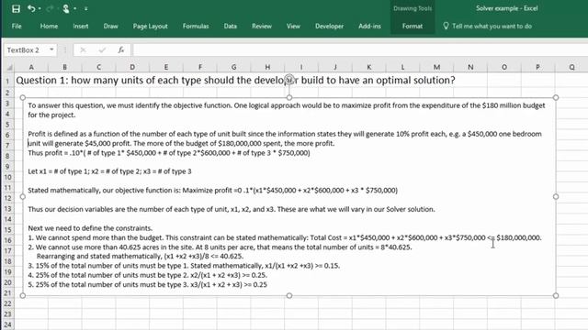Click the Name Box showing TextBox 2
The width and height of the screenshot is (588, 330).
click(26, 50)
